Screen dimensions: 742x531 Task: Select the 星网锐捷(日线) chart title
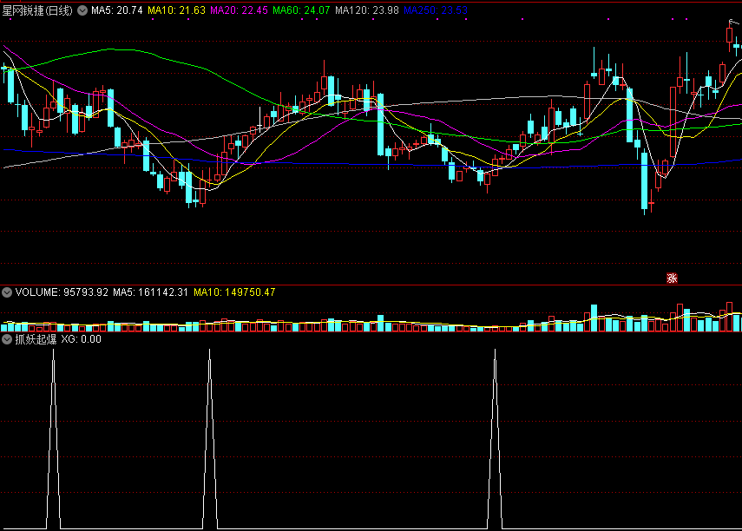point(37,10)
